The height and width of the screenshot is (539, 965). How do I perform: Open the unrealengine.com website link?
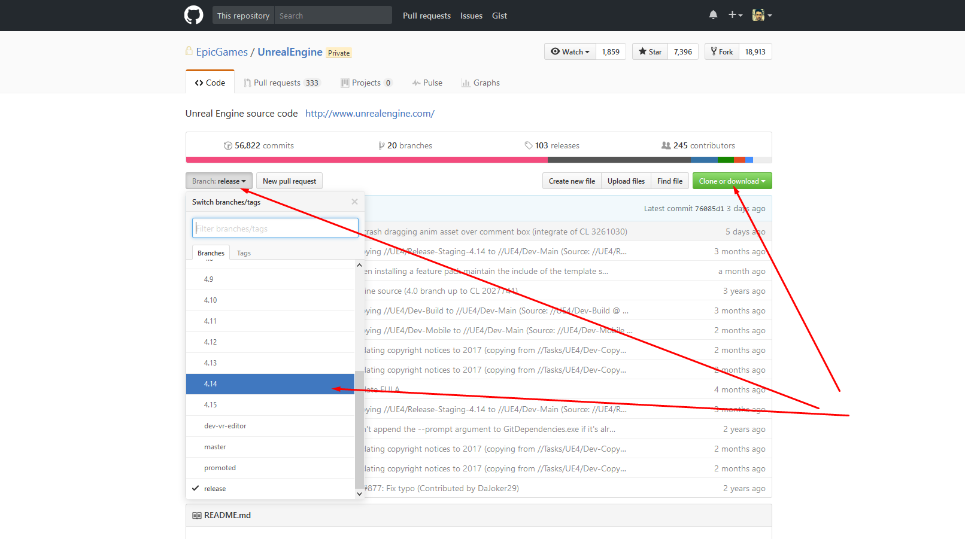[x=370, y=113]
